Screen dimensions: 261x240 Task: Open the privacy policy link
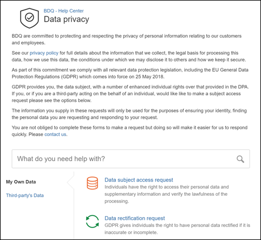point(44,53)
